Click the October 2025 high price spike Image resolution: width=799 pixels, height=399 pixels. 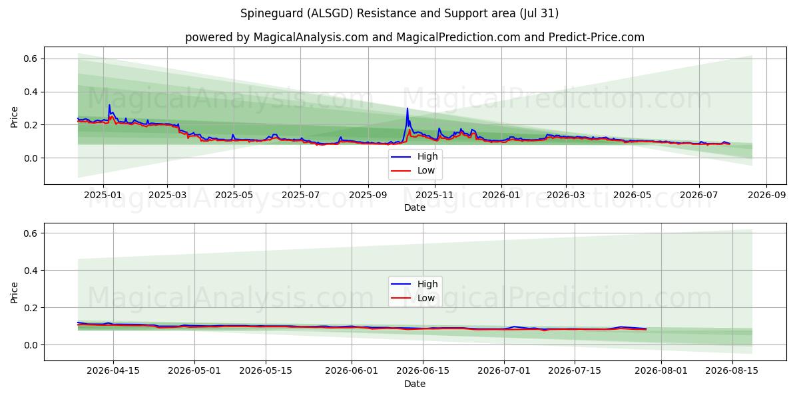coord(407,109)
